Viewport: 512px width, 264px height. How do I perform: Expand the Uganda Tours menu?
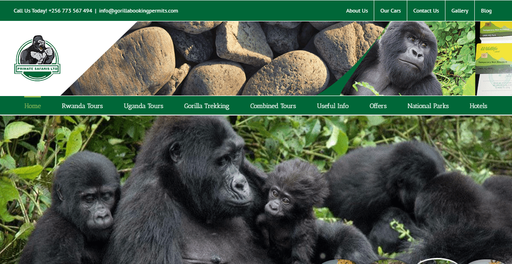tap(143, 106)
